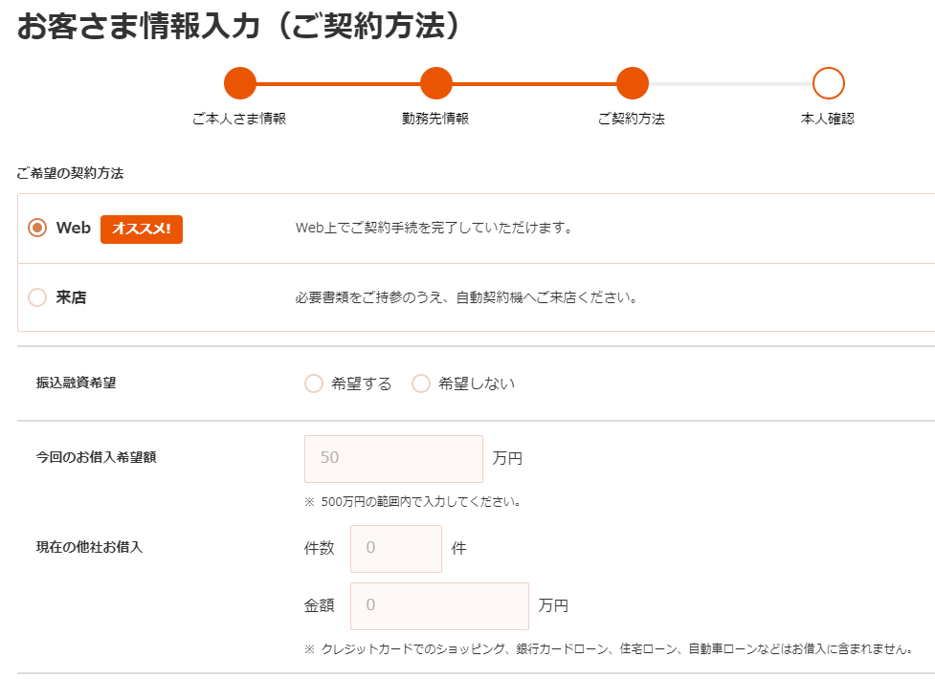The image size is (935, 679).
Task: Click the ご契約方法 step circle
Action: click(633, 83)
